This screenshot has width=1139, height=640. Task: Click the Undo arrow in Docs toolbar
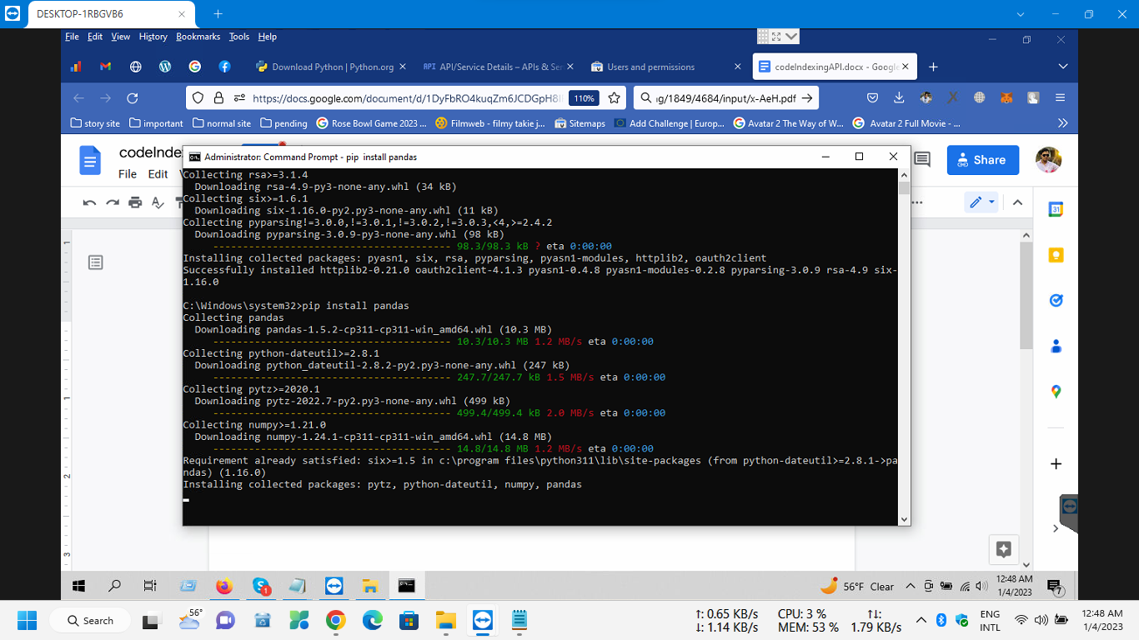(x=90, y=202)
